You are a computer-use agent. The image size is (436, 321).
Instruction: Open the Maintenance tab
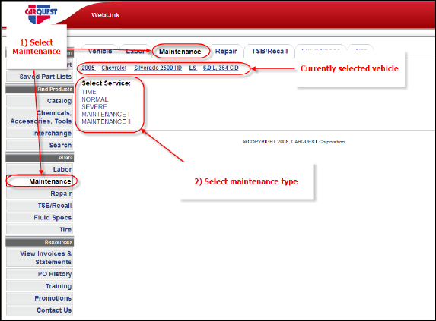180,52
